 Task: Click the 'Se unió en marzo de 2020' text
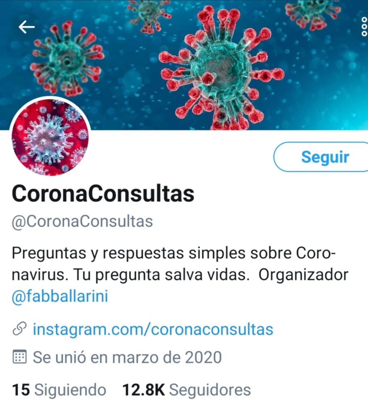point(127,357)
